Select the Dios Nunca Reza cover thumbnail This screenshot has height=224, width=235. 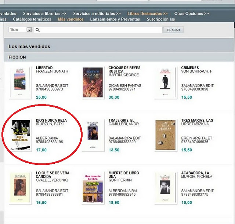click(x=21, y=135)
